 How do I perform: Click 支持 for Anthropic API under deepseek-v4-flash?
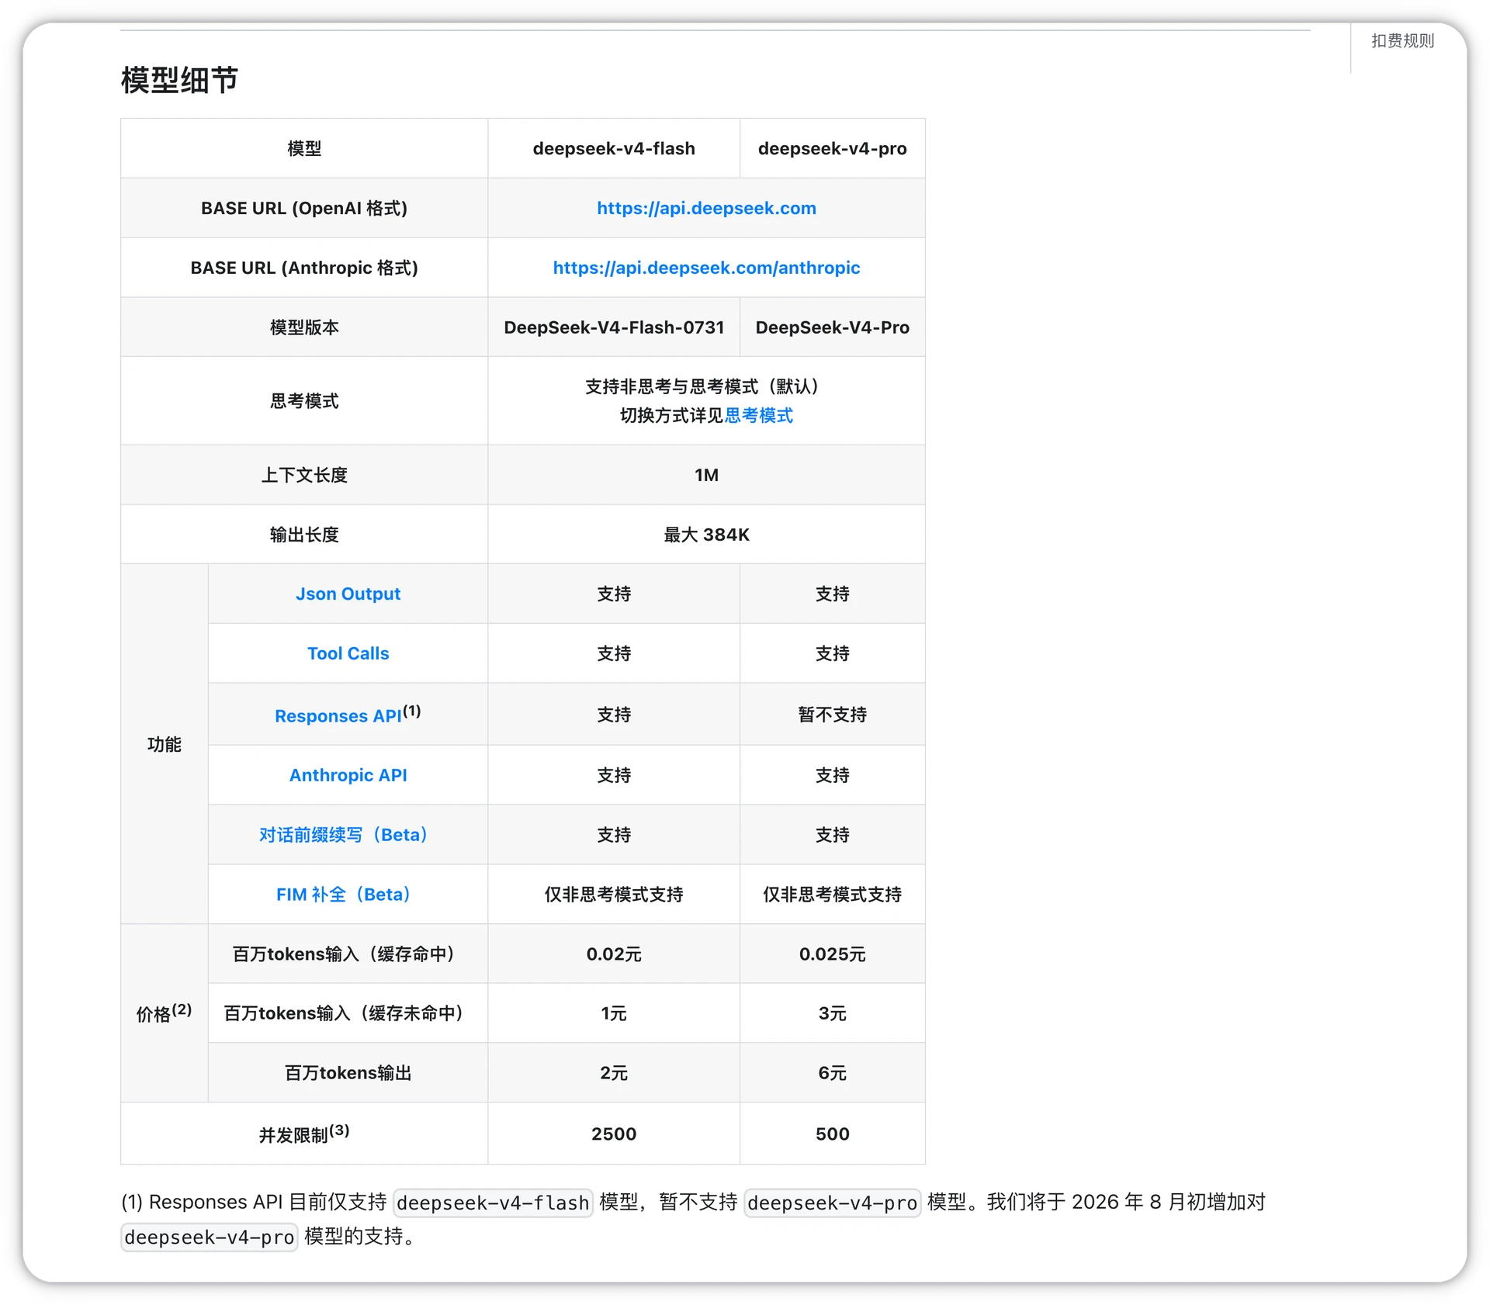tap(614, 775)
